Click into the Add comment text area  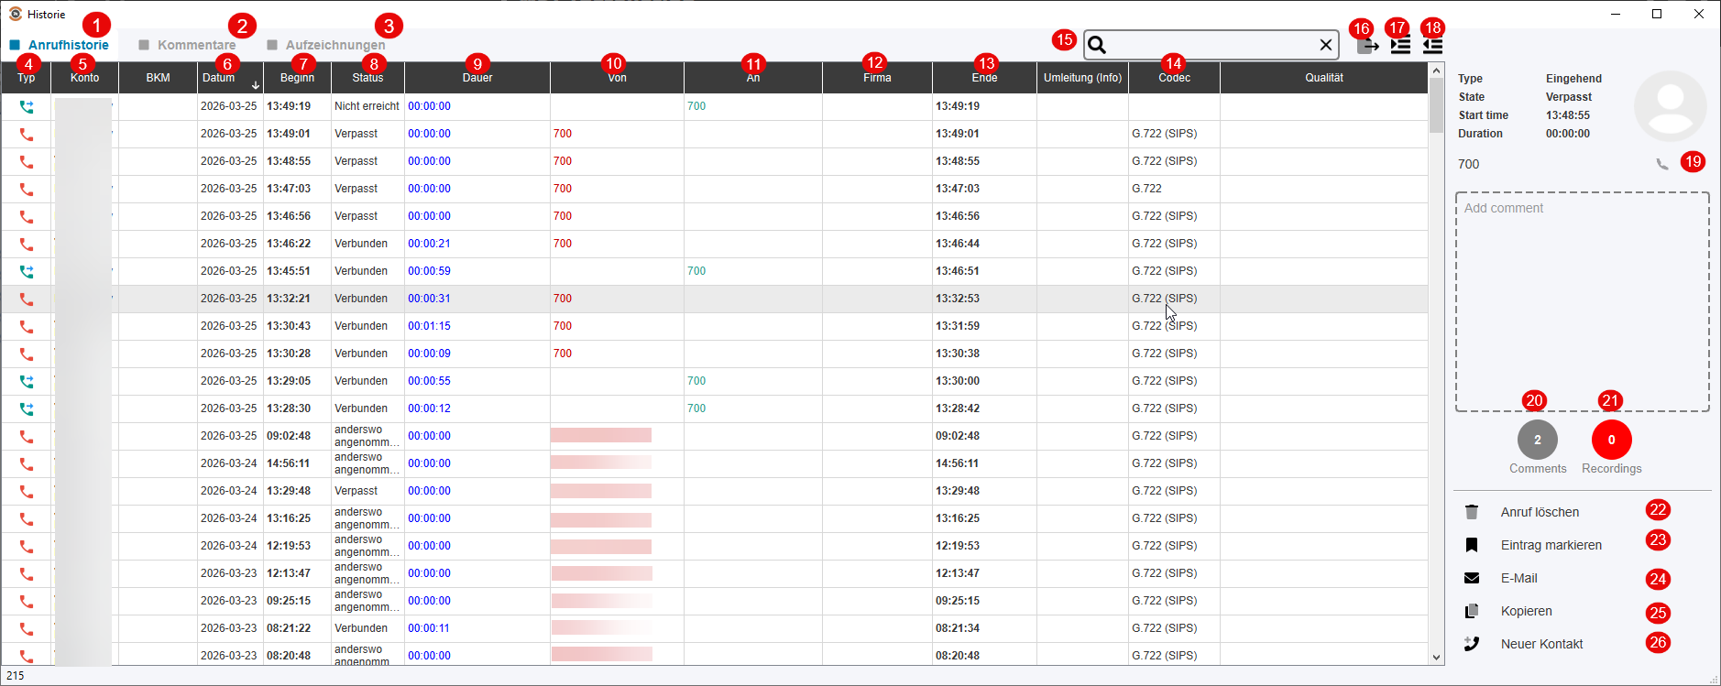click(1583, 301)
